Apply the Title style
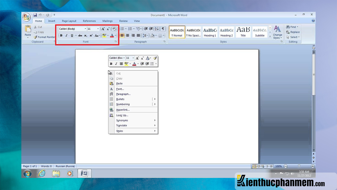Screen dimensions: 337x190 [x=243, y=32]
